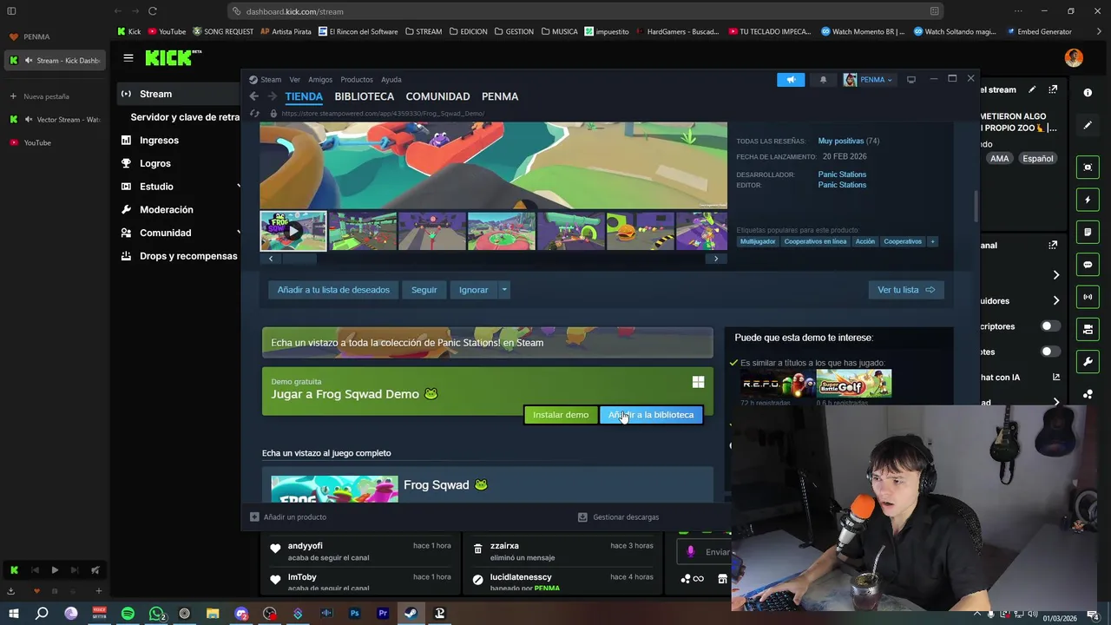Pop out the stream info panel

1053,89
